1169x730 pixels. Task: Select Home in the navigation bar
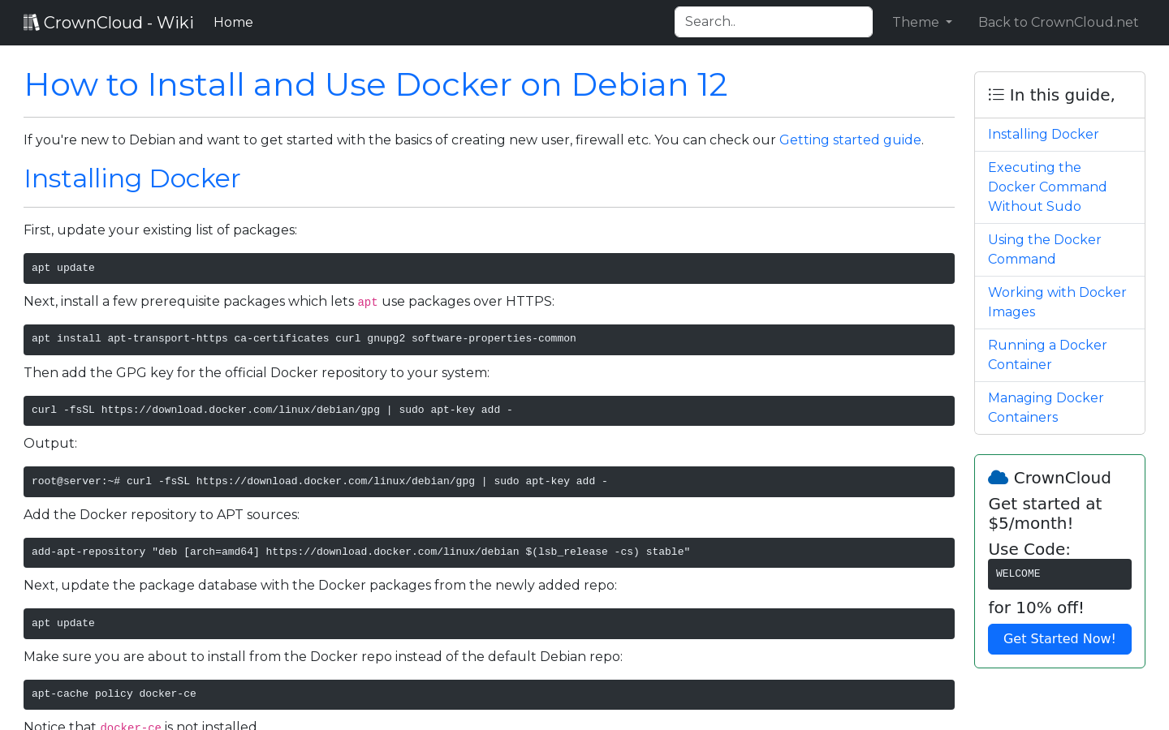233,22
